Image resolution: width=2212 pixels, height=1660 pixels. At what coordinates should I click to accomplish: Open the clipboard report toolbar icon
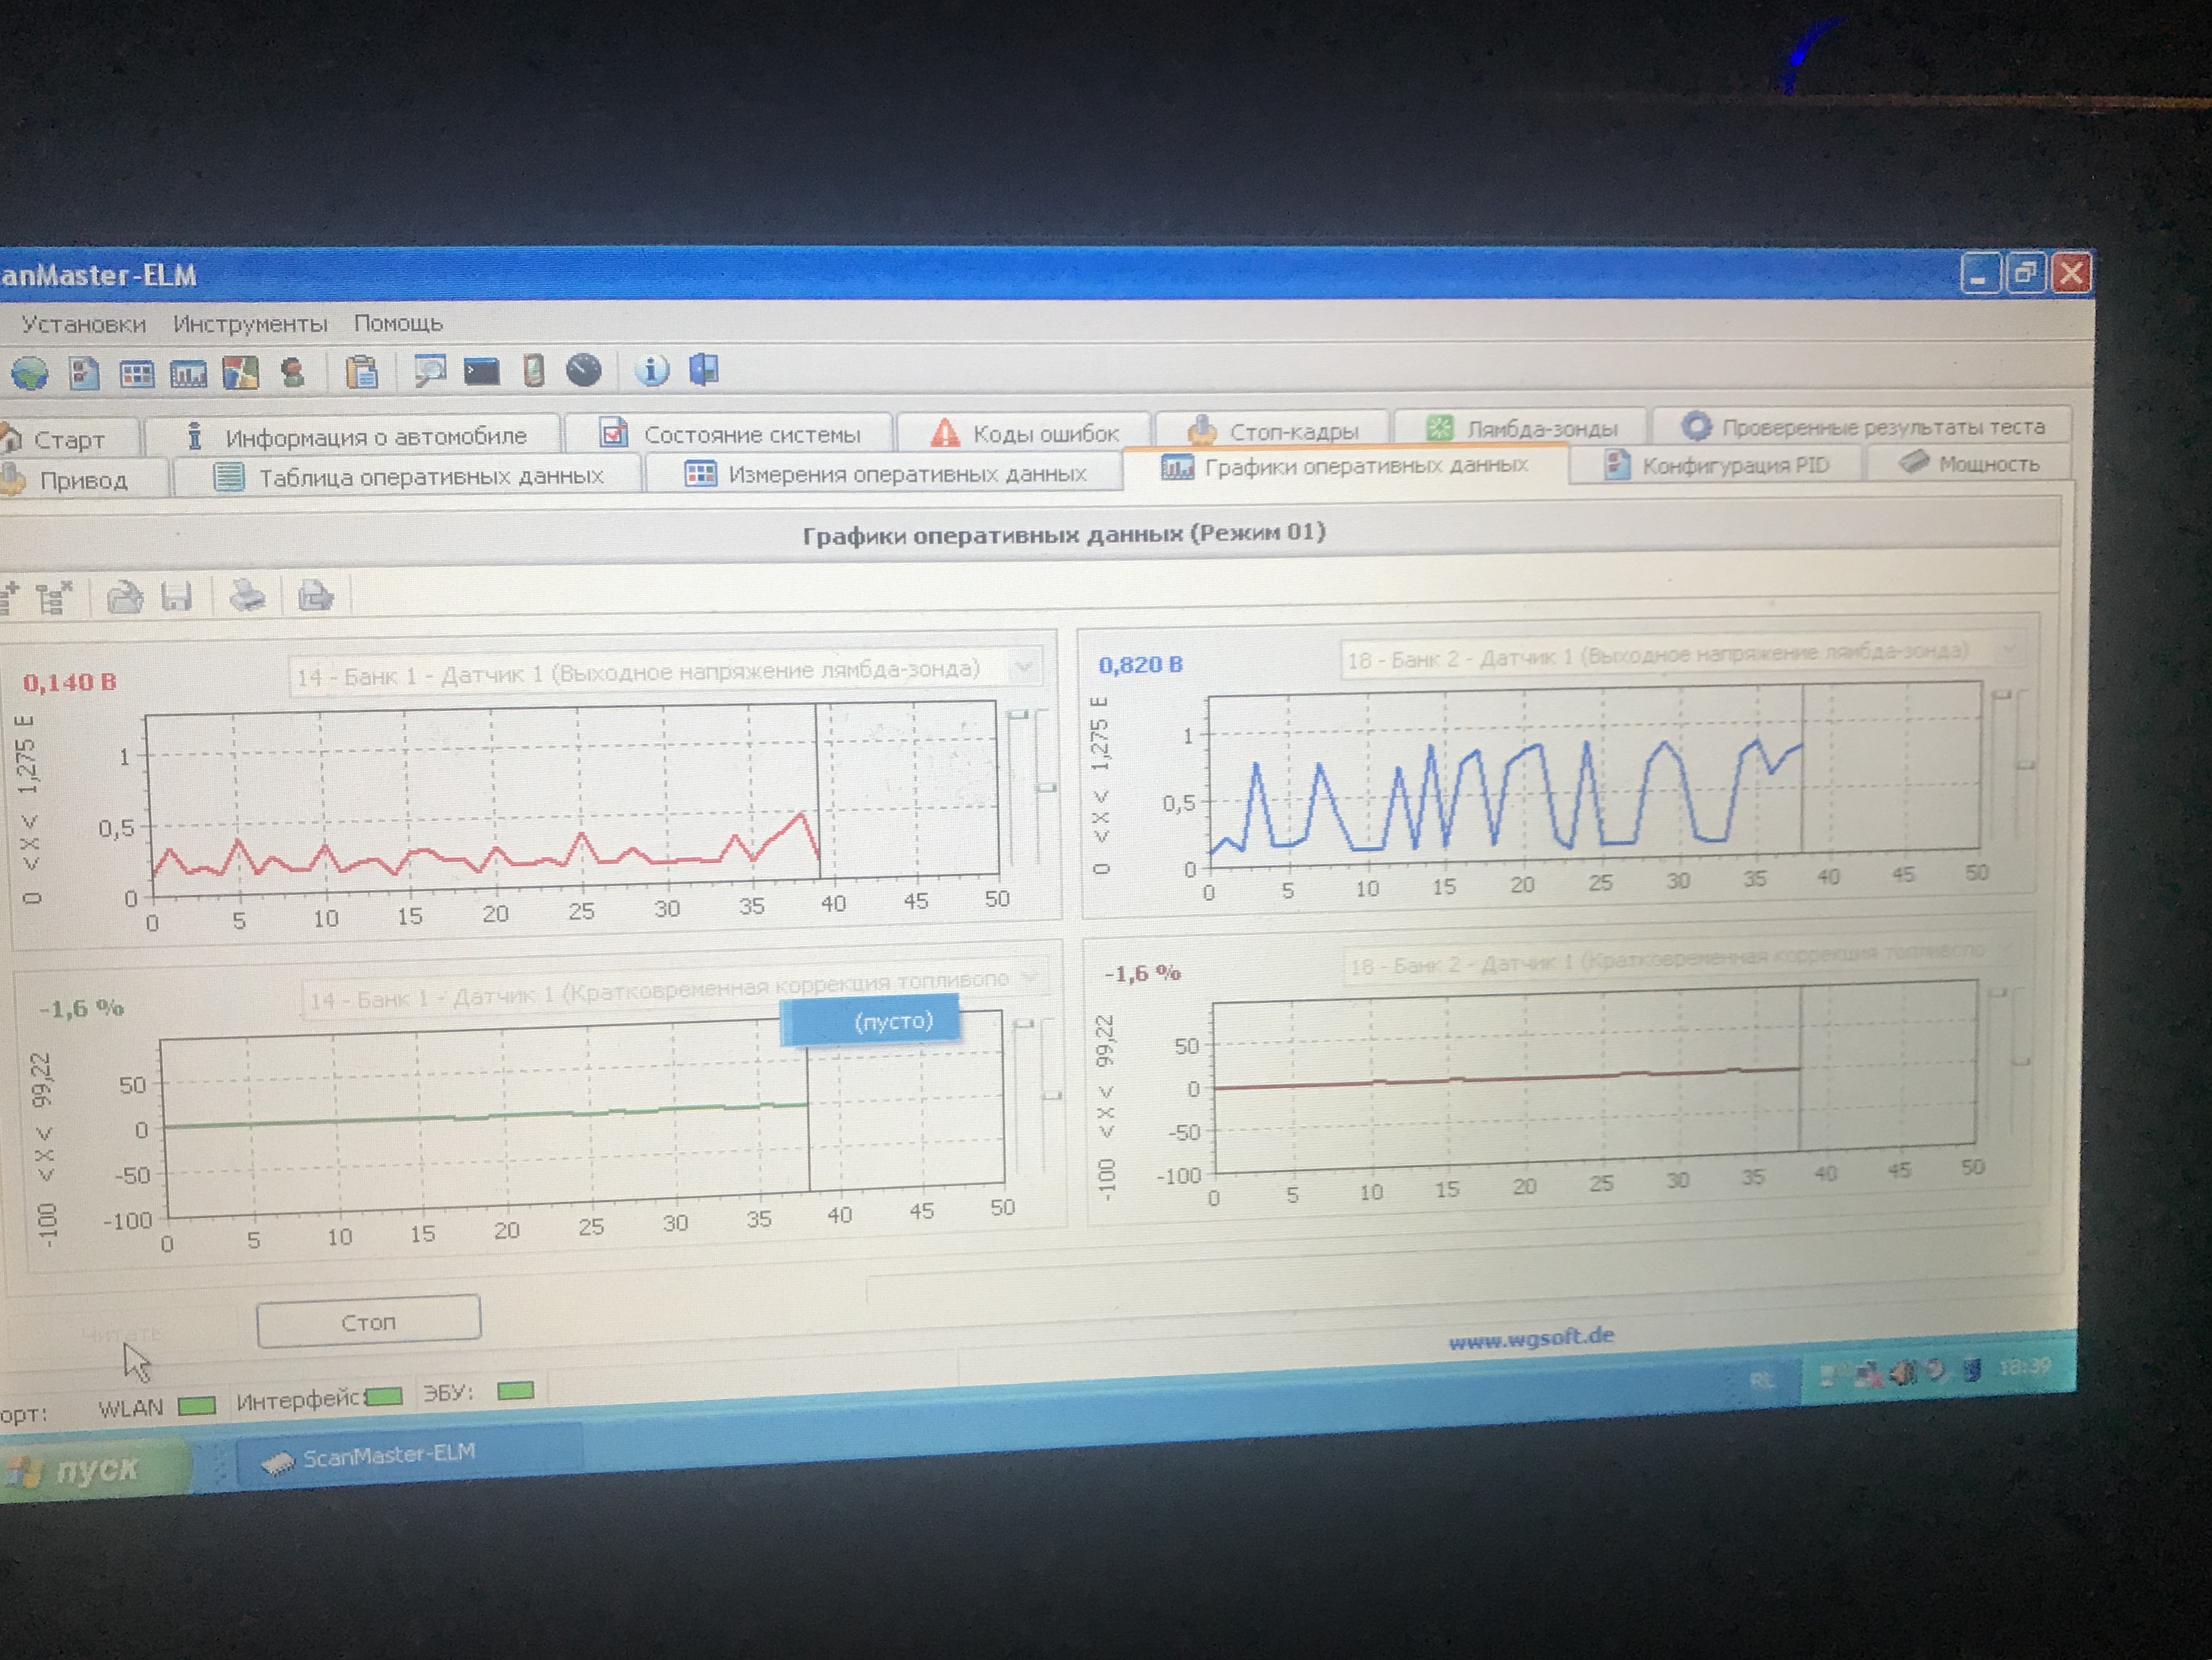(361, 372)
